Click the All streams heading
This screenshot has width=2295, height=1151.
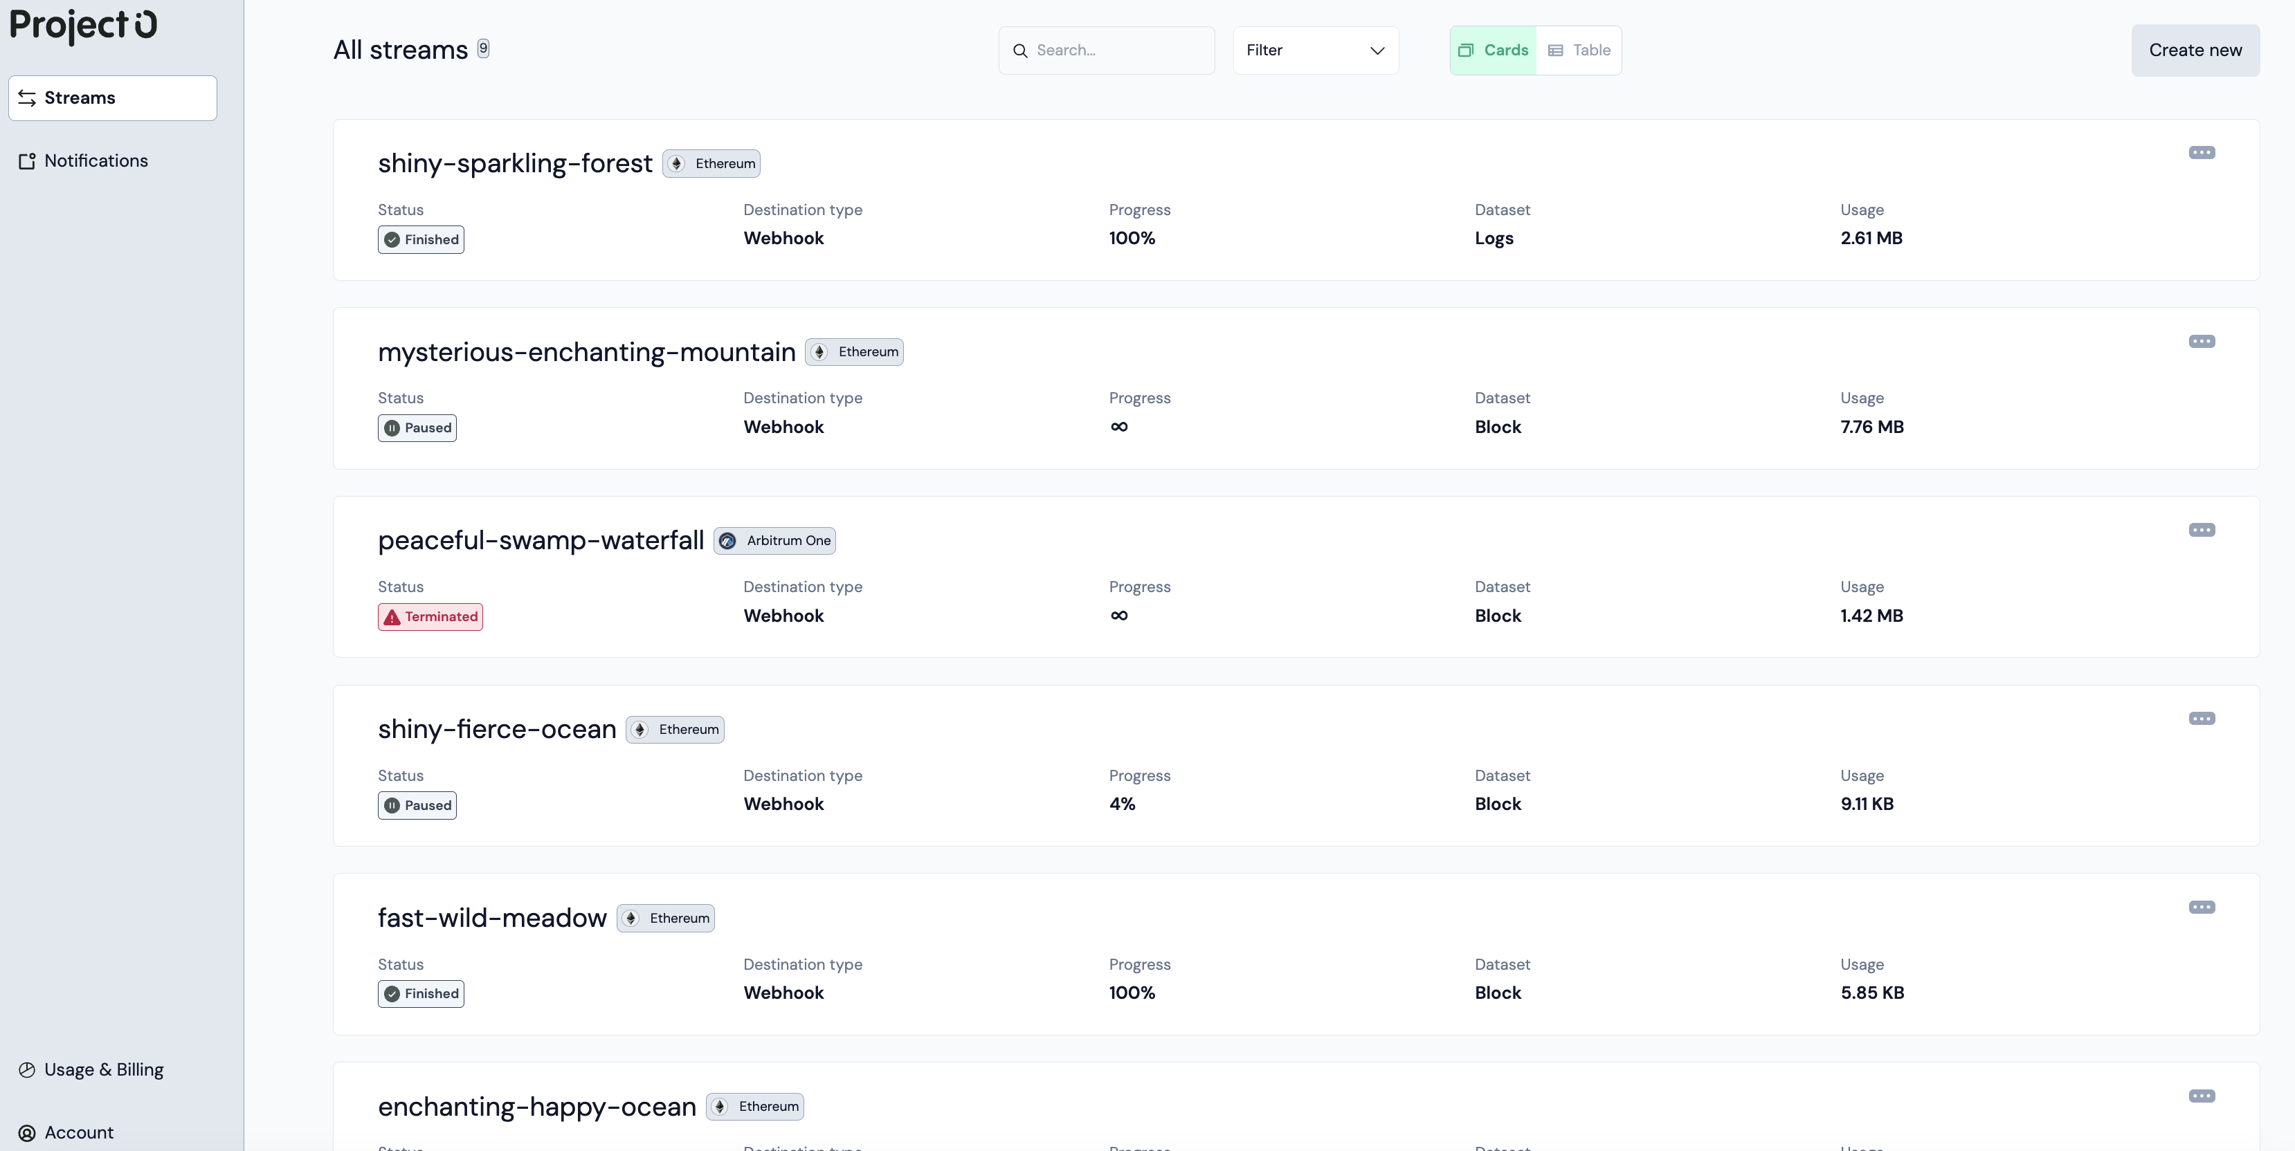tap(400, 50)
